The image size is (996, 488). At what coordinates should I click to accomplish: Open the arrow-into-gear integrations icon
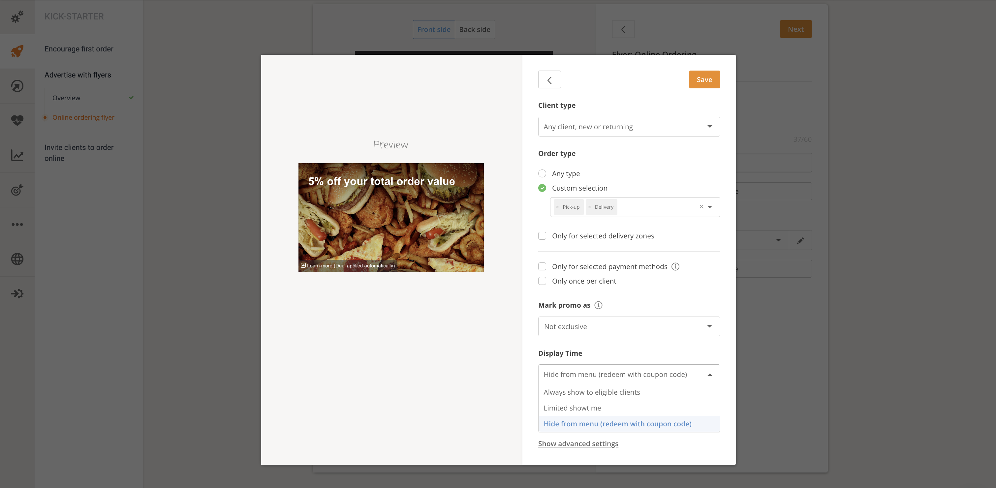[17, 293]
